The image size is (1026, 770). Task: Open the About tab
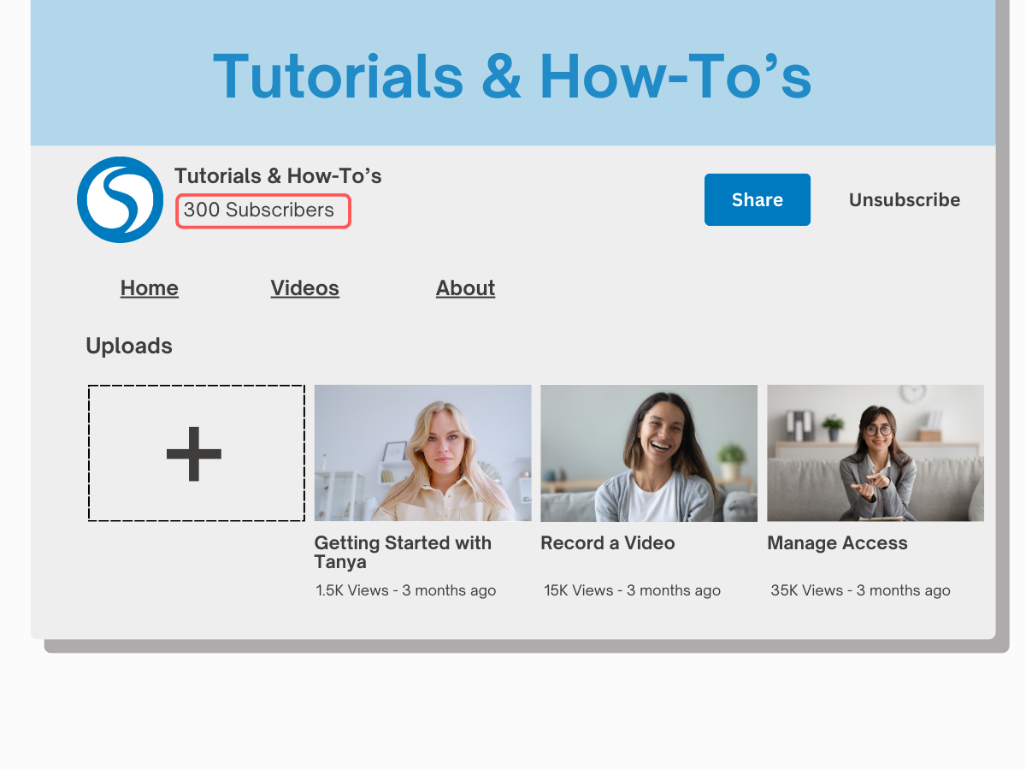[466, 288]
